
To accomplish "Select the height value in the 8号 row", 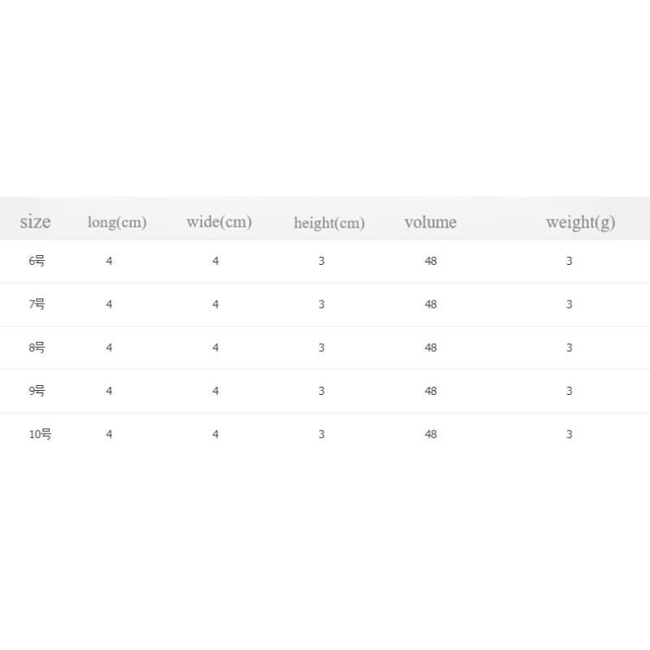I will coord(322,348).
